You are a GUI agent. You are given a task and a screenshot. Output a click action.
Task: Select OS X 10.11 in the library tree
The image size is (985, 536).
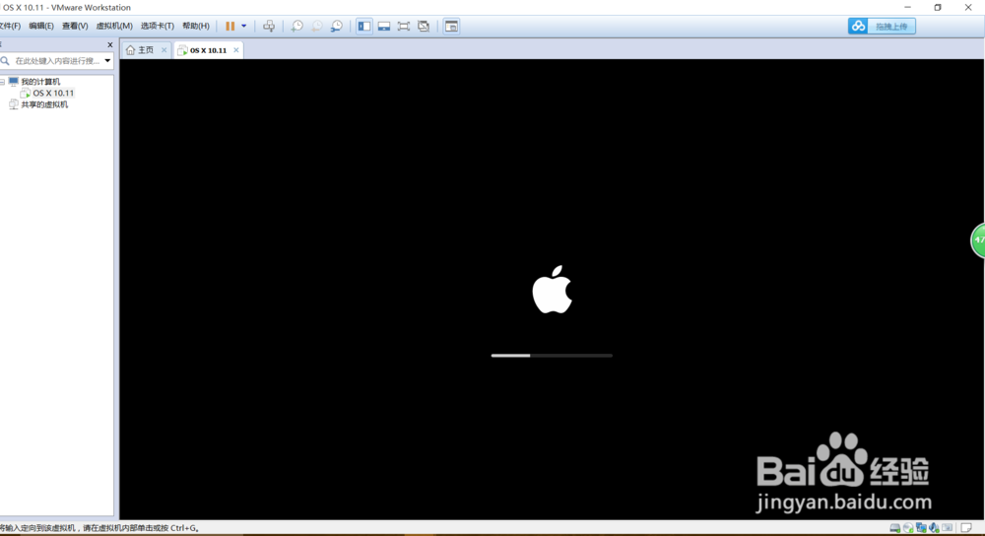(x=53, y=93)
